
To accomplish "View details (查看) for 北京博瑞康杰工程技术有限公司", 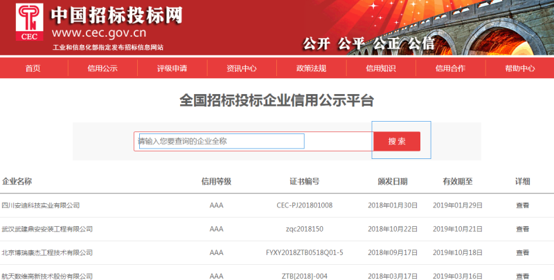I will coord(523,252).
